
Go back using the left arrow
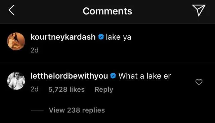coord(11,10)
